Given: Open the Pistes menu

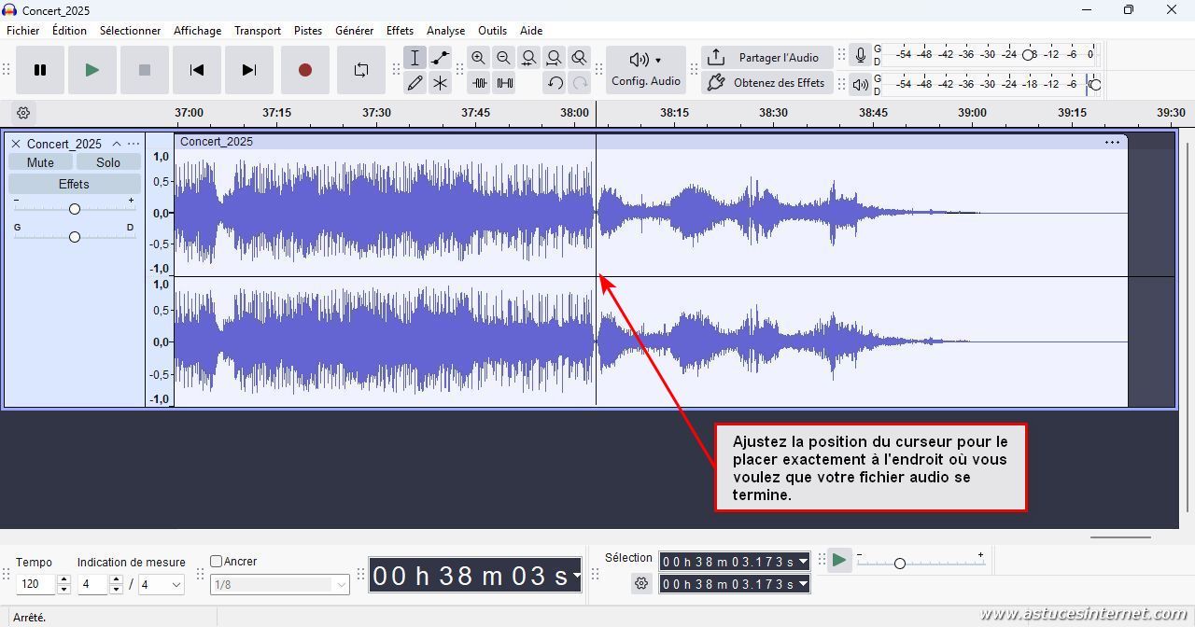Looking at the screenshot, I should (x=307, y=31).
